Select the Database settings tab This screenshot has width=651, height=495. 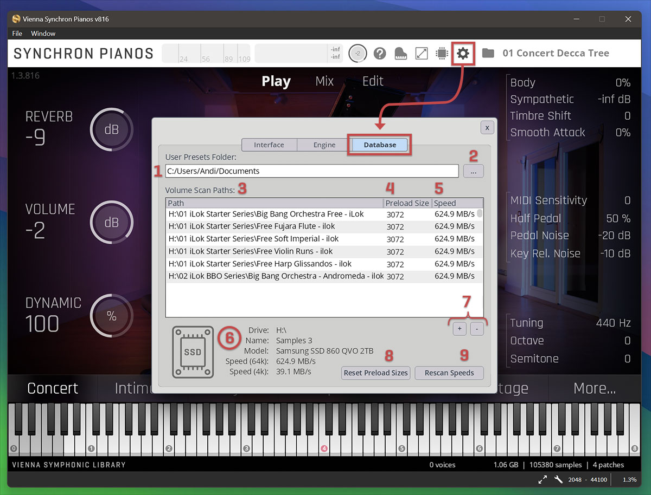point(380,145)
